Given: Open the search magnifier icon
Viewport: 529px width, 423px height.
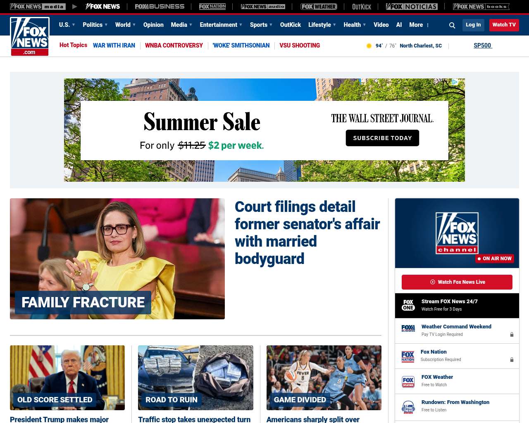Looking at the screenshot, I should coord(452,25).
